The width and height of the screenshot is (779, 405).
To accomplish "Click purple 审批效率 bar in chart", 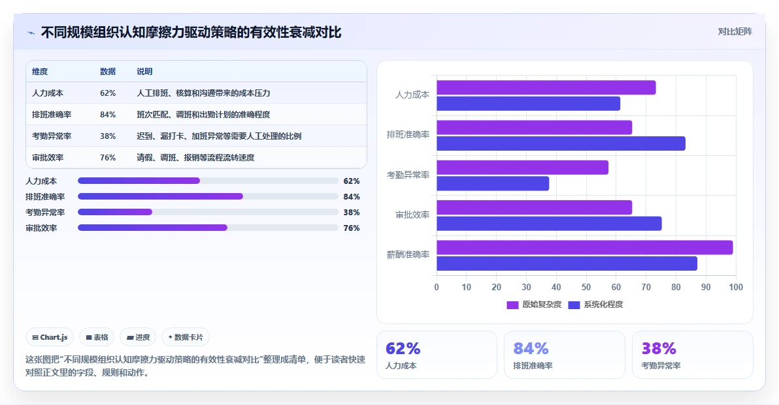I will coord(534,207).
